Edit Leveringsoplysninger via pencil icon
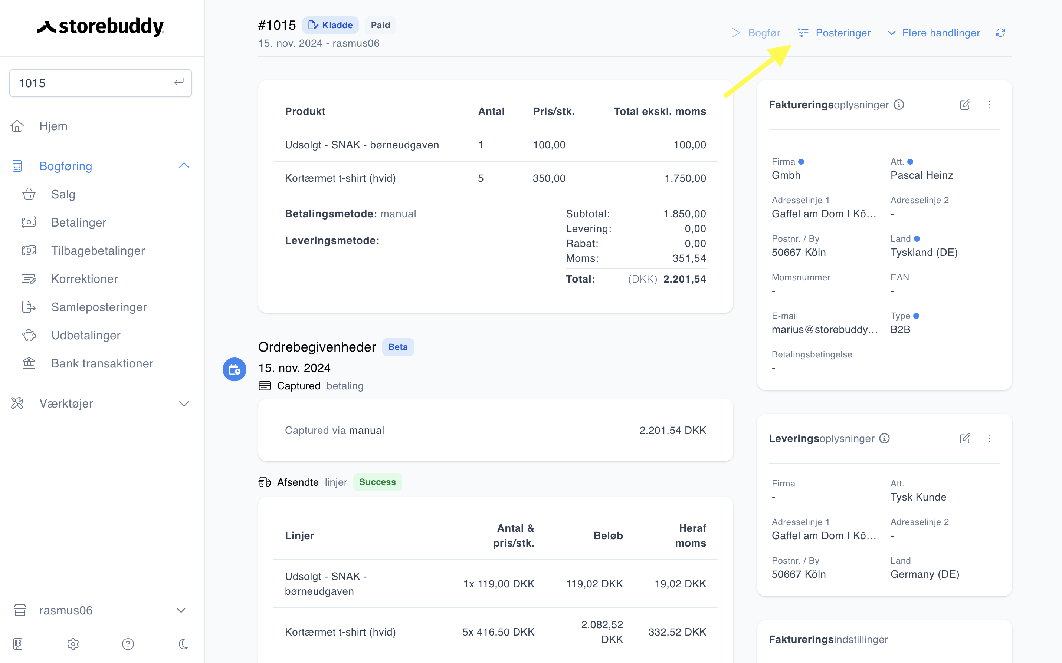Viewport: 1062px width, 663px height. click(965, 439)
